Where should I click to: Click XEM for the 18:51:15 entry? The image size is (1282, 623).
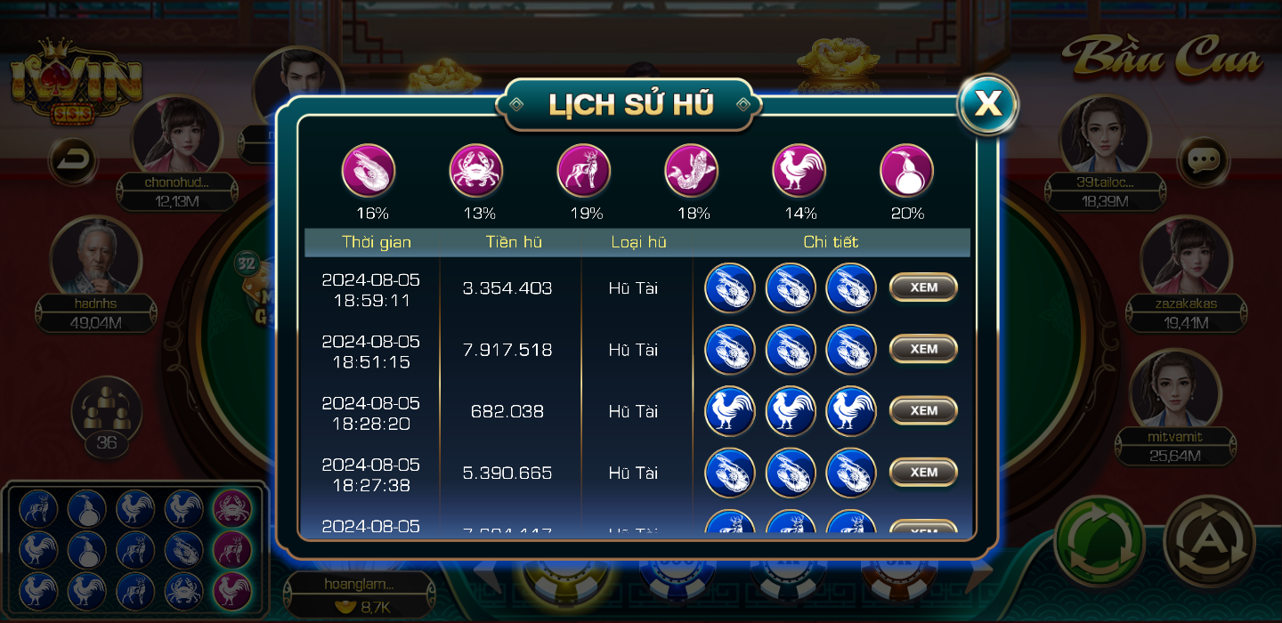click(x=924, y=349)
